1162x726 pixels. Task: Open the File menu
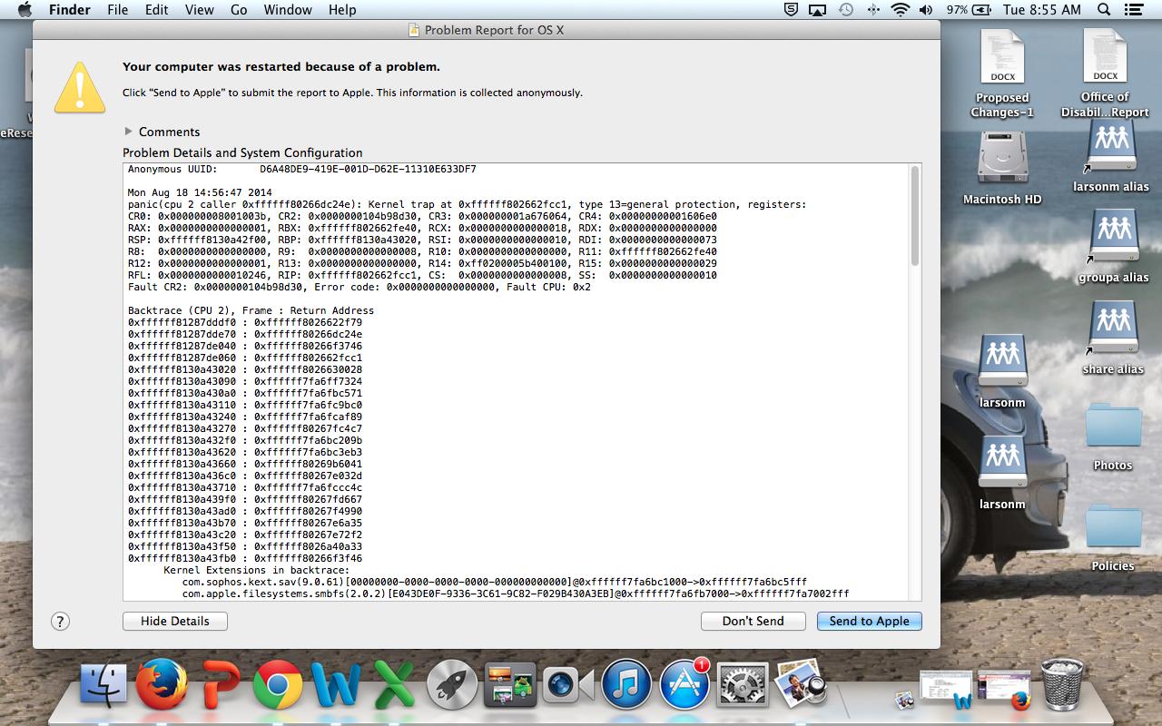coord(117,10)
